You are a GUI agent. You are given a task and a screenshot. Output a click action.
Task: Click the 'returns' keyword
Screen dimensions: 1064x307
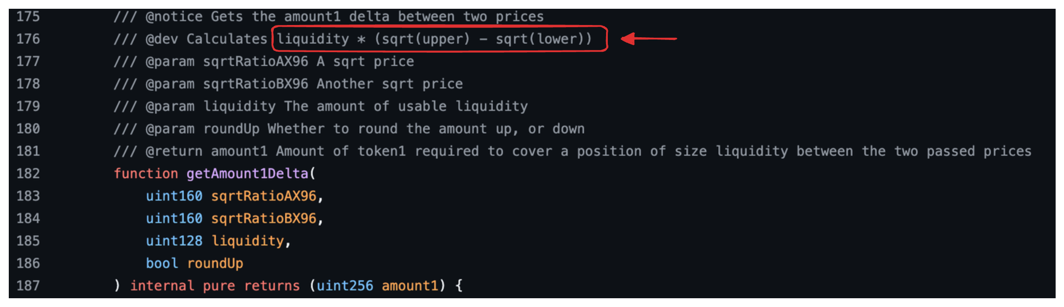click(272, 286)
